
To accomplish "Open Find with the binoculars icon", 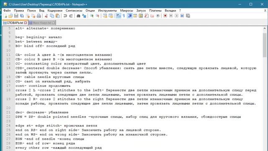I will [x=78, y=16].
